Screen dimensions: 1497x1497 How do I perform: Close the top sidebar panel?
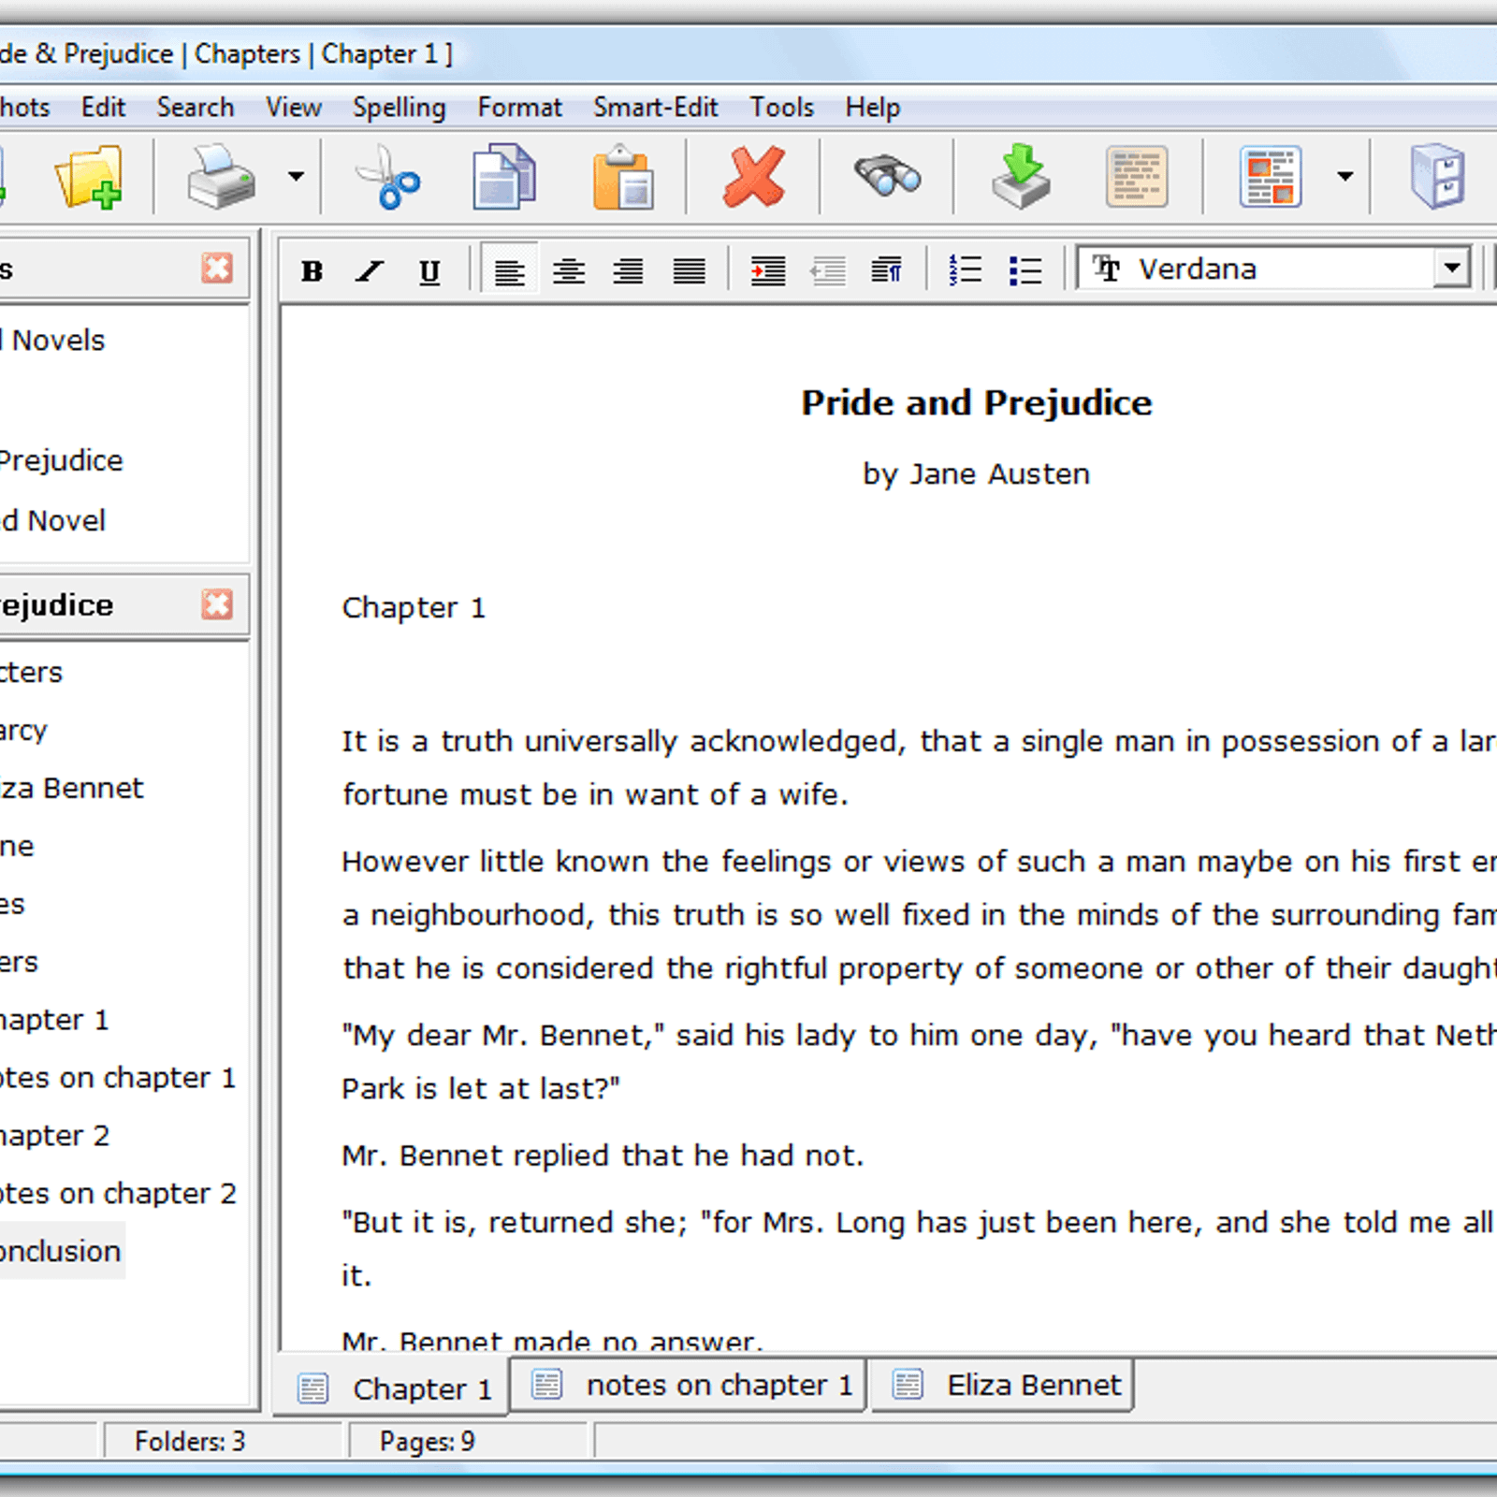[217, 269]
